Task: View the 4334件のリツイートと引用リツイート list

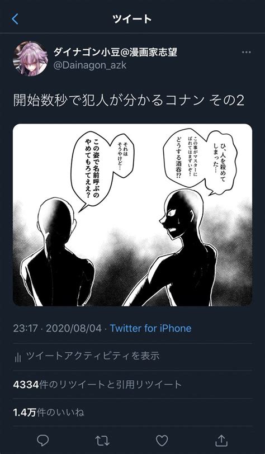Action: click(x=97, y=385)
